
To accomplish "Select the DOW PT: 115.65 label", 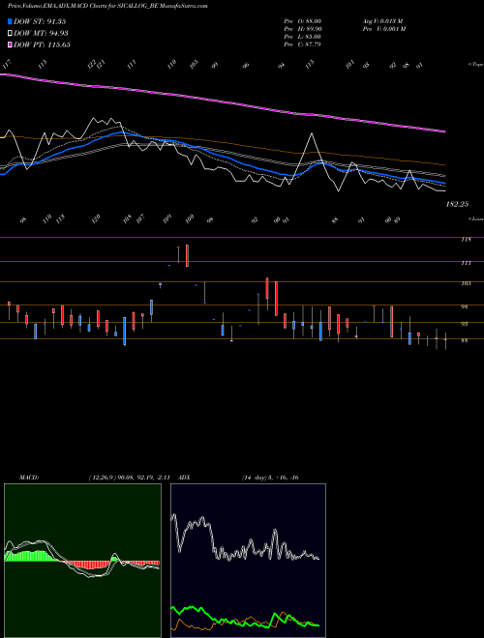I will click(42, 44).
